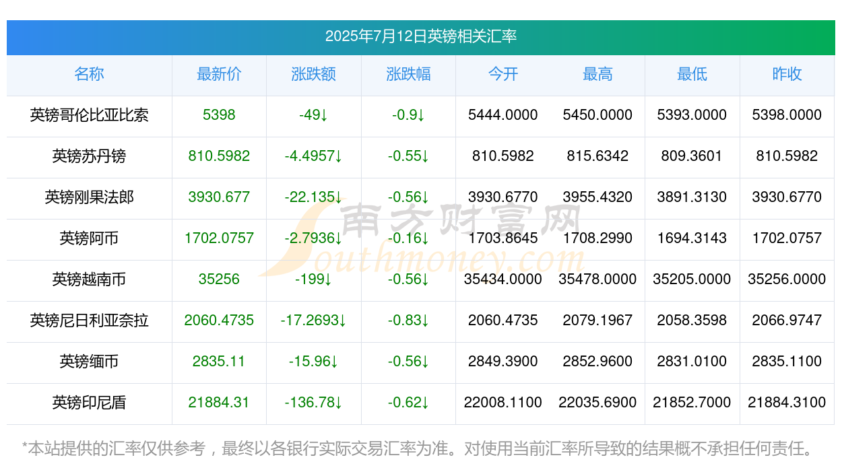Select the 英镑缅币 row name

point(89,362)
